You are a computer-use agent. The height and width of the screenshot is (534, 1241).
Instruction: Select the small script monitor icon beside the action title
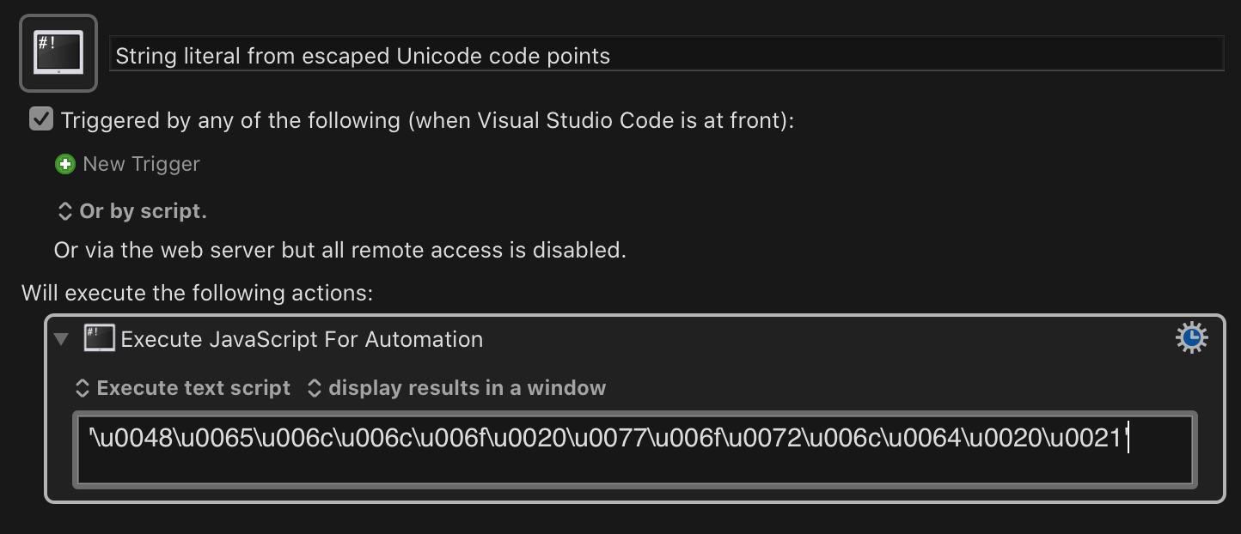coord(100,337)
